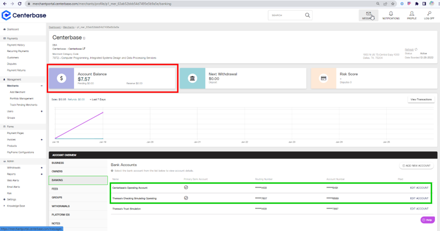Open Portfolio Management in the sidebar
The image size is (440, 231).
(22, 98)
